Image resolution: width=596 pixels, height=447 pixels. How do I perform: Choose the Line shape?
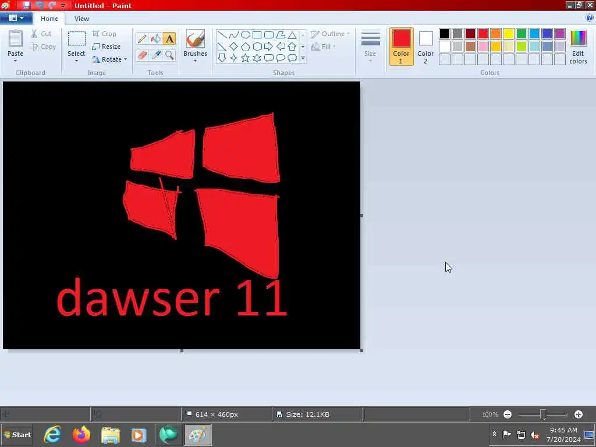click(222, 35)
